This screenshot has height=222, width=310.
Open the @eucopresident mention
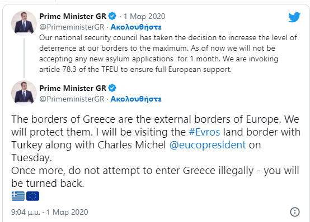[208, 145]
